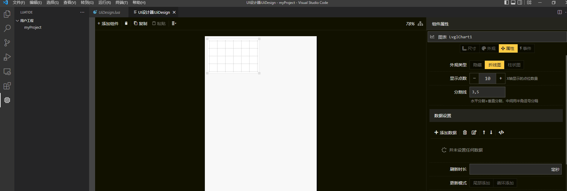This screenshot has width=567, height=191.
Task: Move data down with the down arrow
Action: [x=491, y=132]
